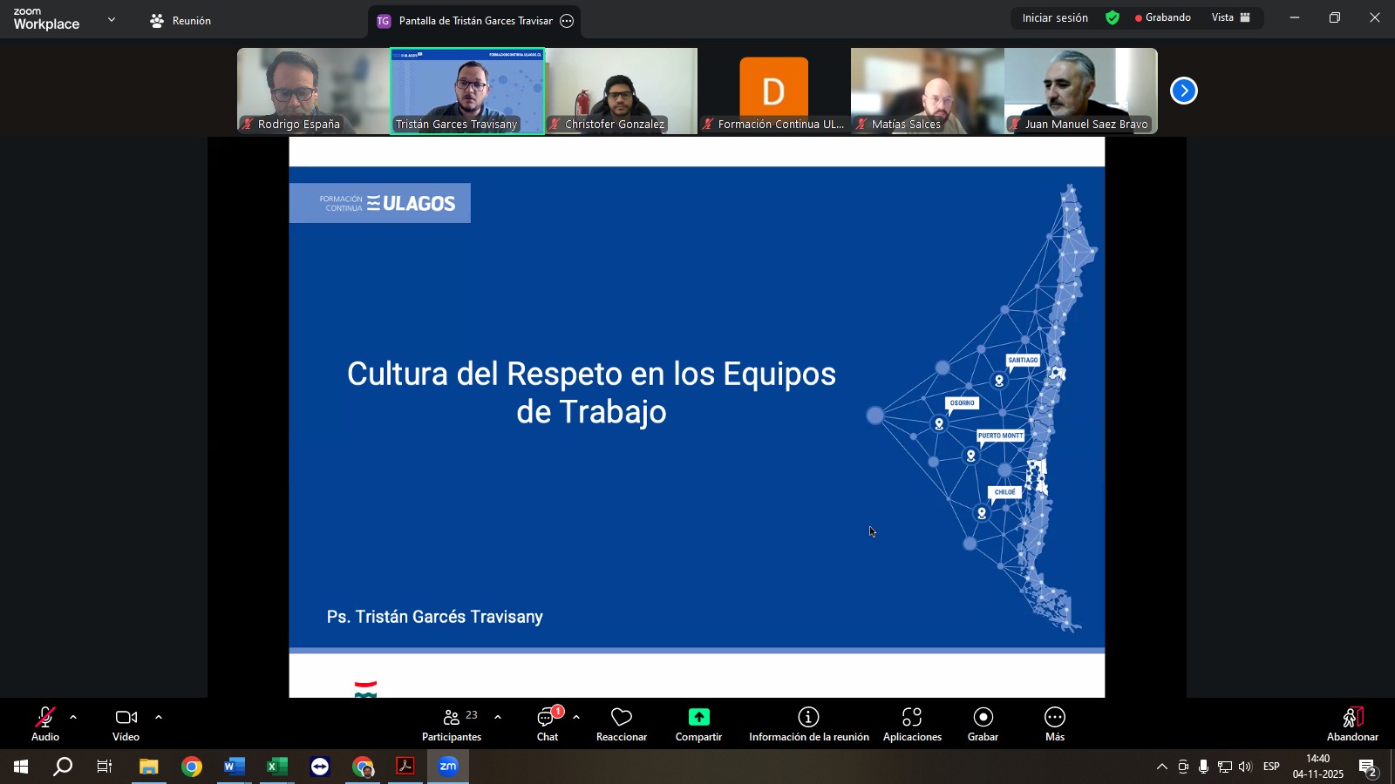Open the Reaccionar reactions menu
This screenshot has height=784, width=1395.
tap(621, 724)
